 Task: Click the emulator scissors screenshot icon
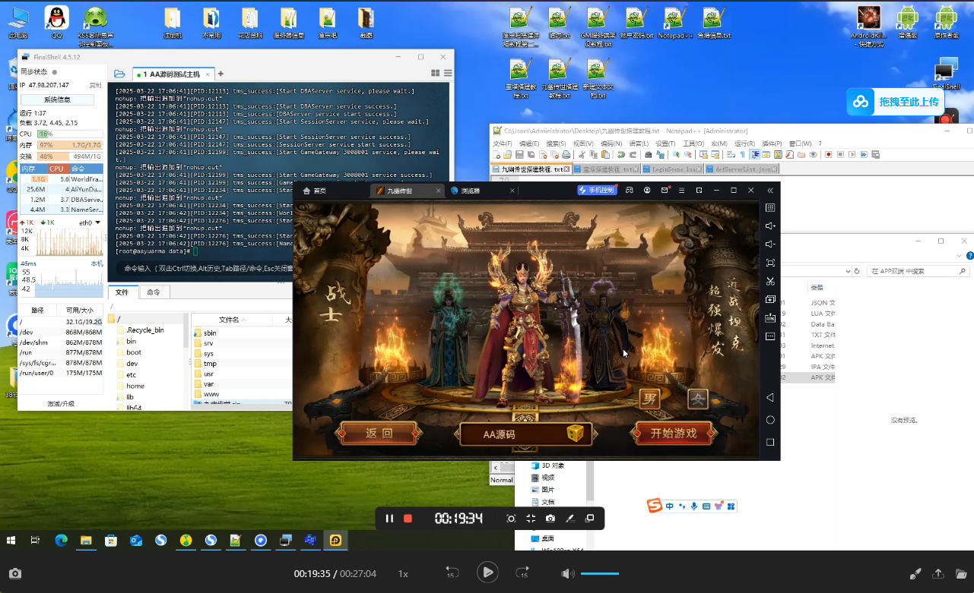pos(770,281)
